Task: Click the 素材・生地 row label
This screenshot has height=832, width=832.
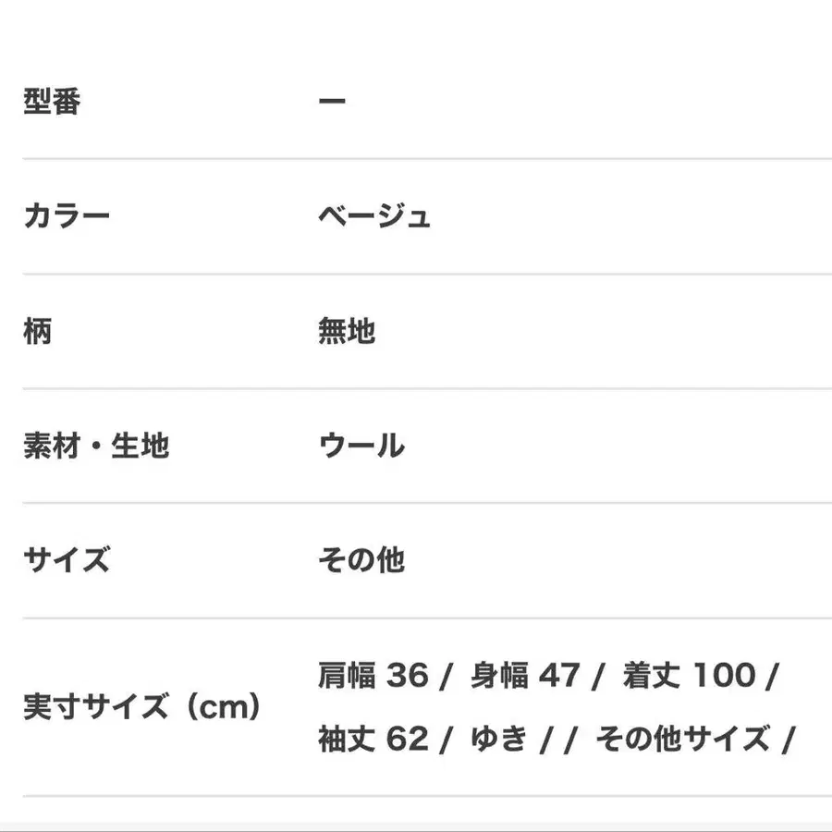Action: click(x=96, y=446)
